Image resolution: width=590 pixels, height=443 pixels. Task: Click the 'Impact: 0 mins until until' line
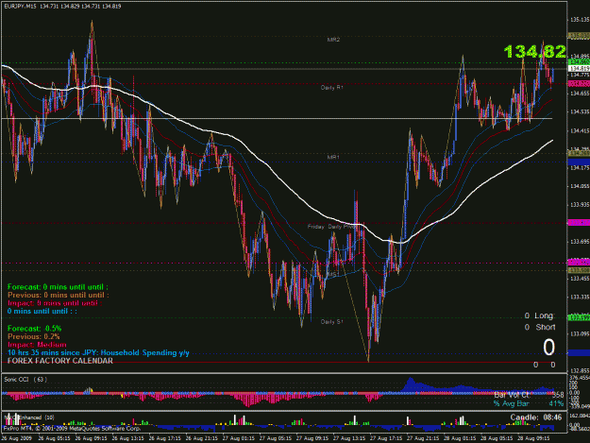coord(55,303)
